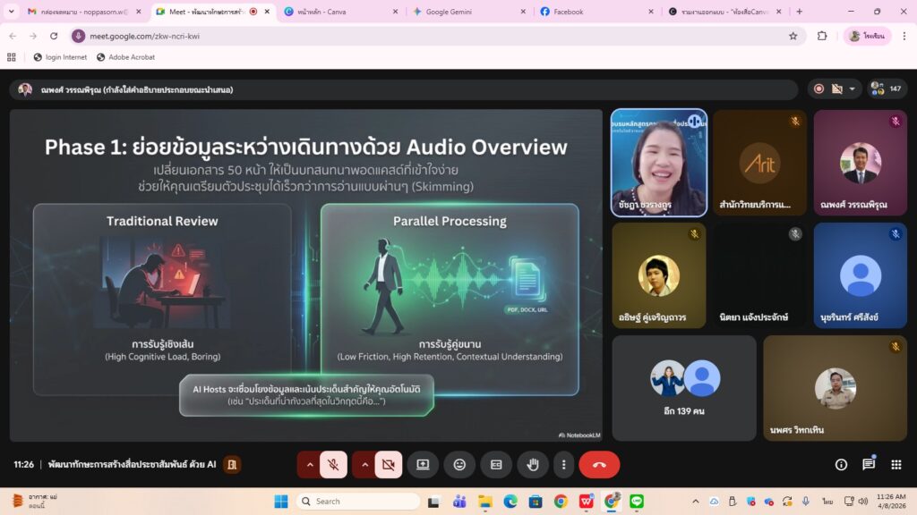Turn on the camera
This screenshot has height=515, width=917.
[388, 465]
